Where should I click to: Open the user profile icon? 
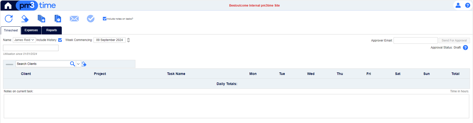[x=458, y=5]
